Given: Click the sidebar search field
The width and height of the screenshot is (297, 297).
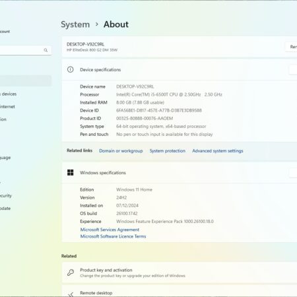Looking at the screenshot, I should [x=25, y=50].
